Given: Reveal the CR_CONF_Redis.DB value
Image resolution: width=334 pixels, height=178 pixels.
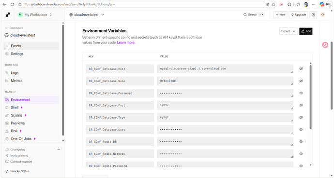Looking at the screenshot, I should [x=301, y=141].
